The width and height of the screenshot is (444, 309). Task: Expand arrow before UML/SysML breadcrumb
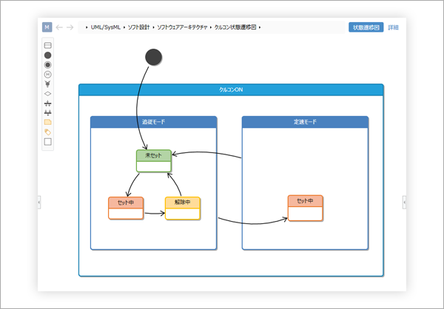click(x=87, y=27)
